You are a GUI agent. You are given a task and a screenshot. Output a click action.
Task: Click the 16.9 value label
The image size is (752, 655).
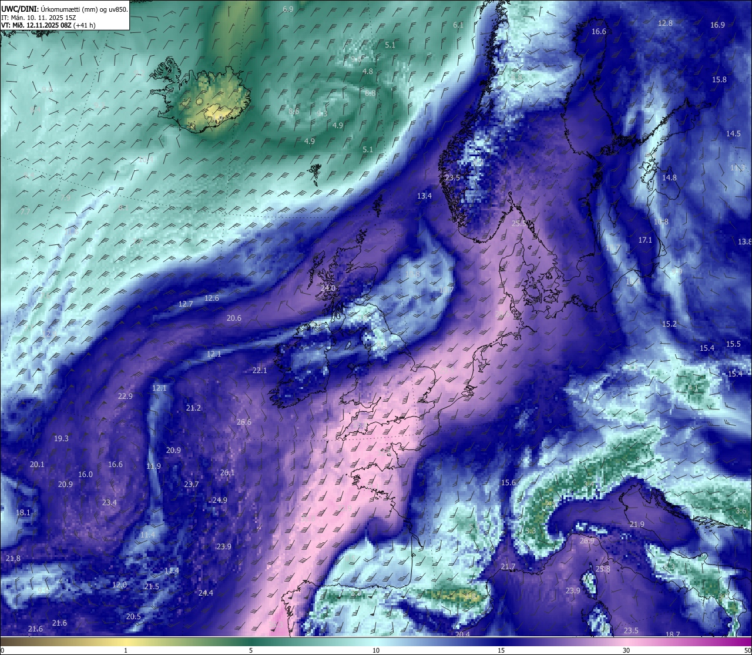[x=717, y=25]
